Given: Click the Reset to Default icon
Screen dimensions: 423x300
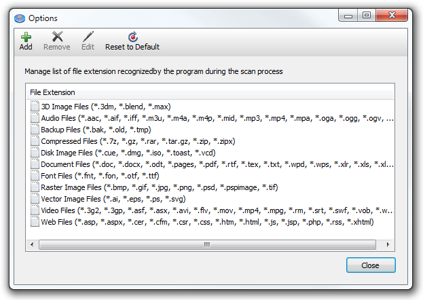Looking at the screenshot, I should [132, 37].
